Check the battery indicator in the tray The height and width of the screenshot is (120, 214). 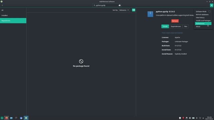coord(193,118)
